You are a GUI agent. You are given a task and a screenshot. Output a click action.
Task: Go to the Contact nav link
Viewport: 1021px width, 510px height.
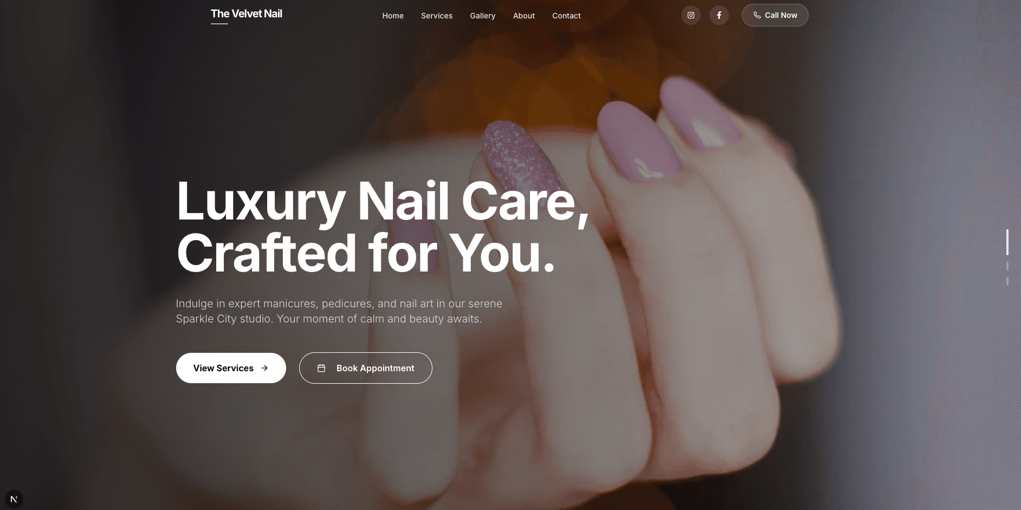[566, 16]
